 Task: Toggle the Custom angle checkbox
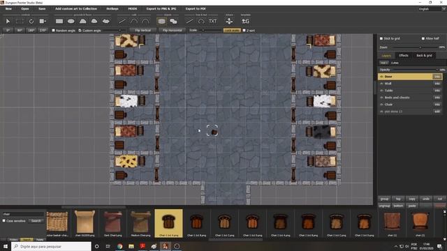80,30
